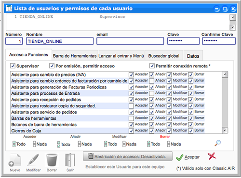Click the red X cancel icon
The width and height of the screenshot is (241, 178).
click(x=212, y=156)
